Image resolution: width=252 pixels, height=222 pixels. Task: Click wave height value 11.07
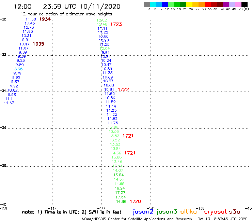[23, 48]
